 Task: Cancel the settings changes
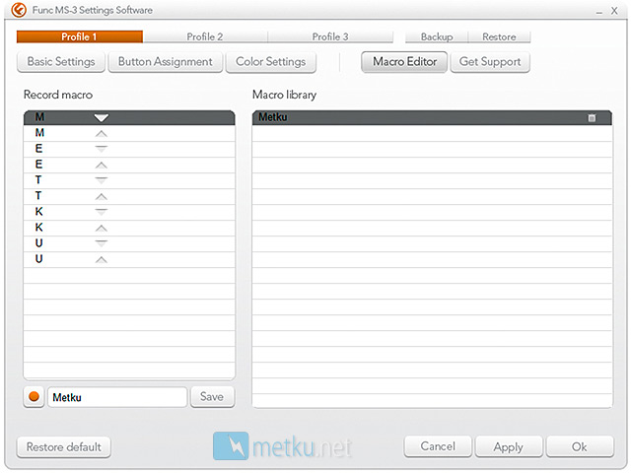[438, 446]
